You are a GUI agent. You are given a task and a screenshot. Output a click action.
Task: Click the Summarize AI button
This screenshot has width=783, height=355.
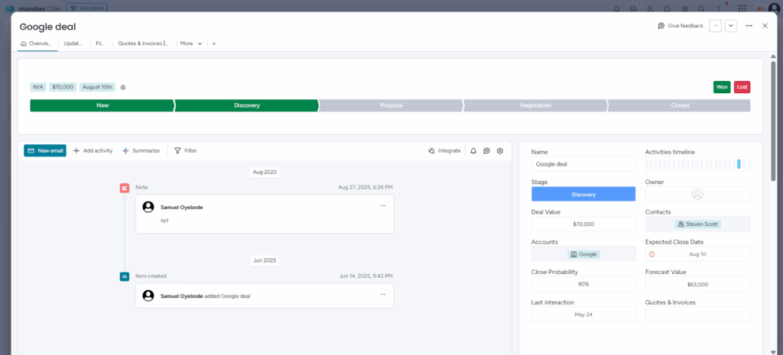141,151
